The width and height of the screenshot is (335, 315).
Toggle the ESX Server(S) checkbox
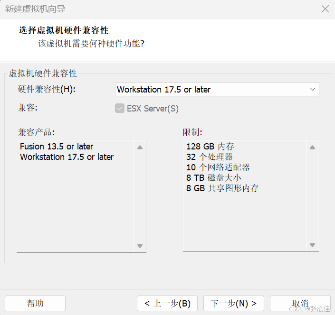click(x=120, y=108)
